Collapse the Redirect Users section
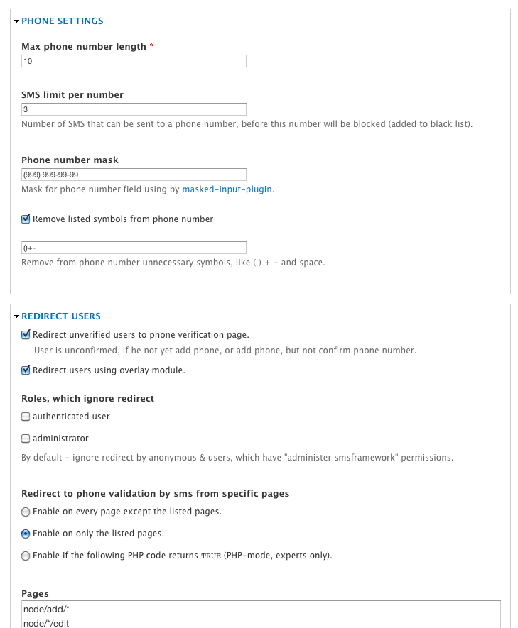This screenshot has width=518, height=628. 16,316
